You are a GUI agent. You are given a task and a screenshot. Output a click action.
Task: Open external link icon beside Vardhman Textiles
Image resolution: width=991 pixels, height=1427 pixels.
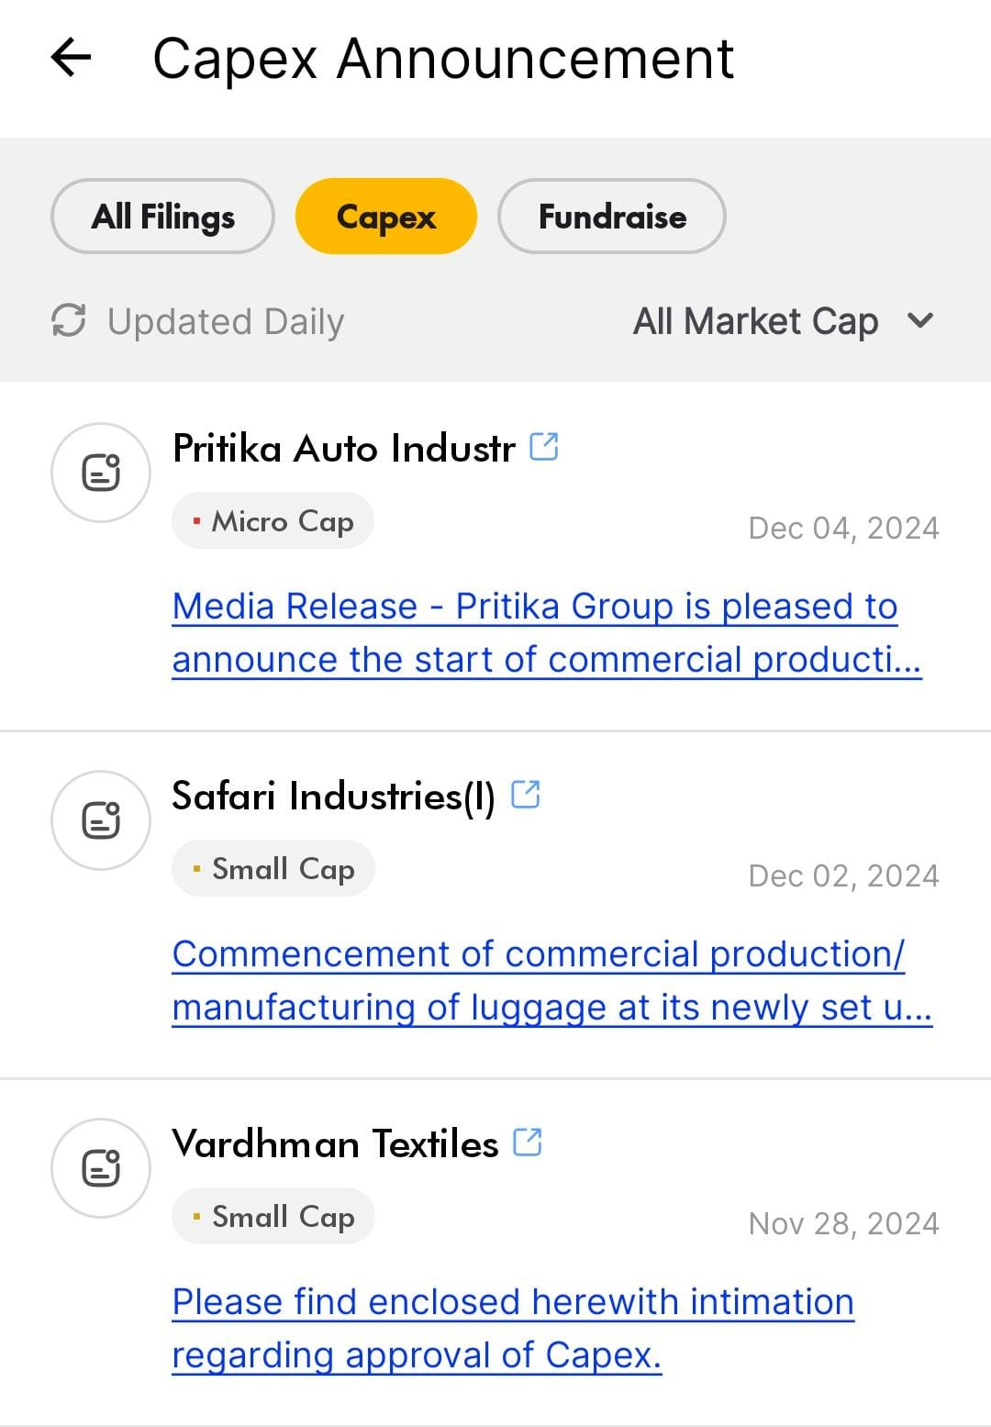528,1143
